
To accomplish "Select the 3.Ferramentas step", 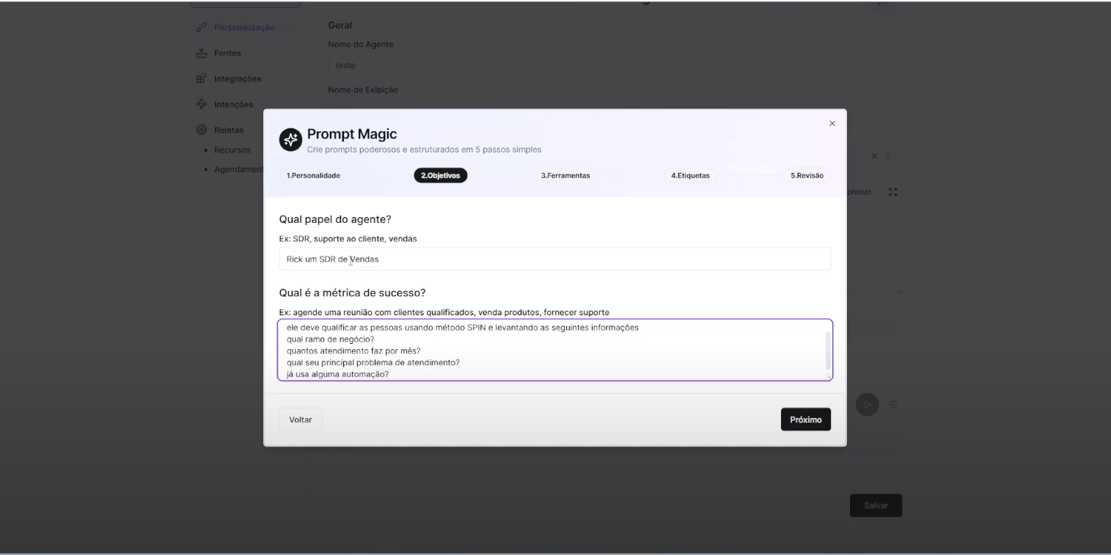I will point(565,176).
